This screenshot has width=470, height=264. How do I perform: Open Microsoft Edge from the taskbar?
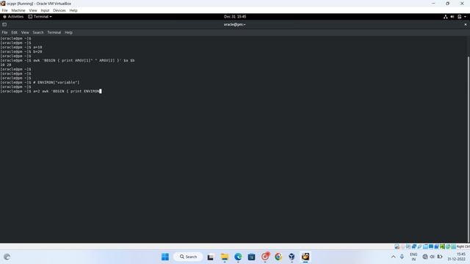tap(238, 257)
